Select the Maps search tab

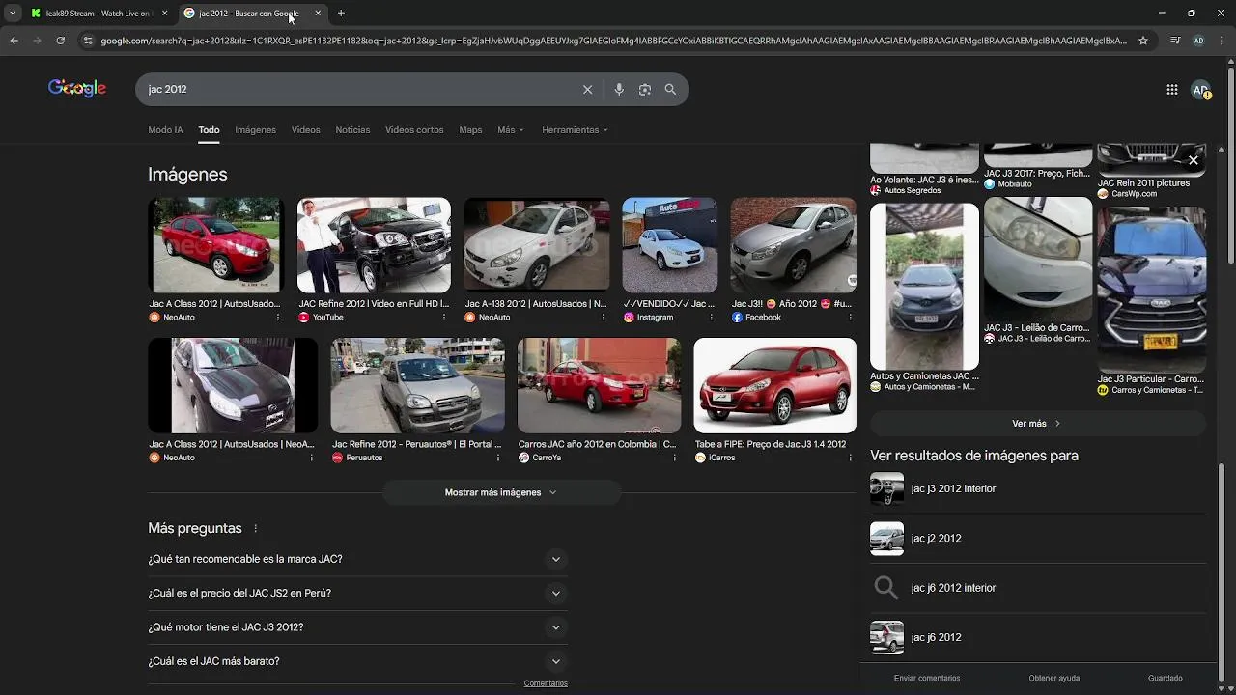click(470, 129)
